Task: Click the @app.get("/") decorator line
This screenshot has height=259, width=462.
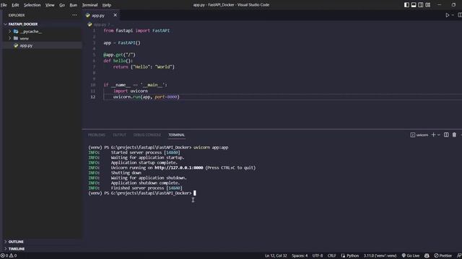Action: 119,55
